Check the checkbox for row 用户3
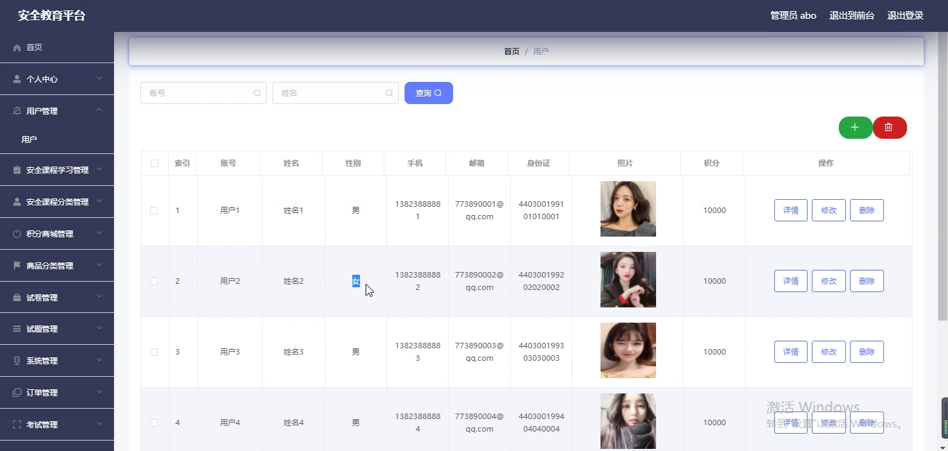Image resolution: width=948 pixels, height=451 pixels. click(x=154, y=352)
